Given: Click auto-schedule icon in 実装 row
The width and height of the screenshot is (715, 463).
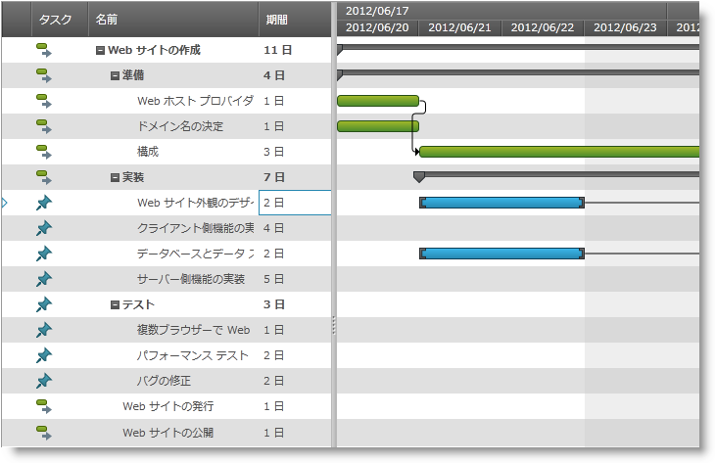Looking at the screenshot, I should pos(44,178).
